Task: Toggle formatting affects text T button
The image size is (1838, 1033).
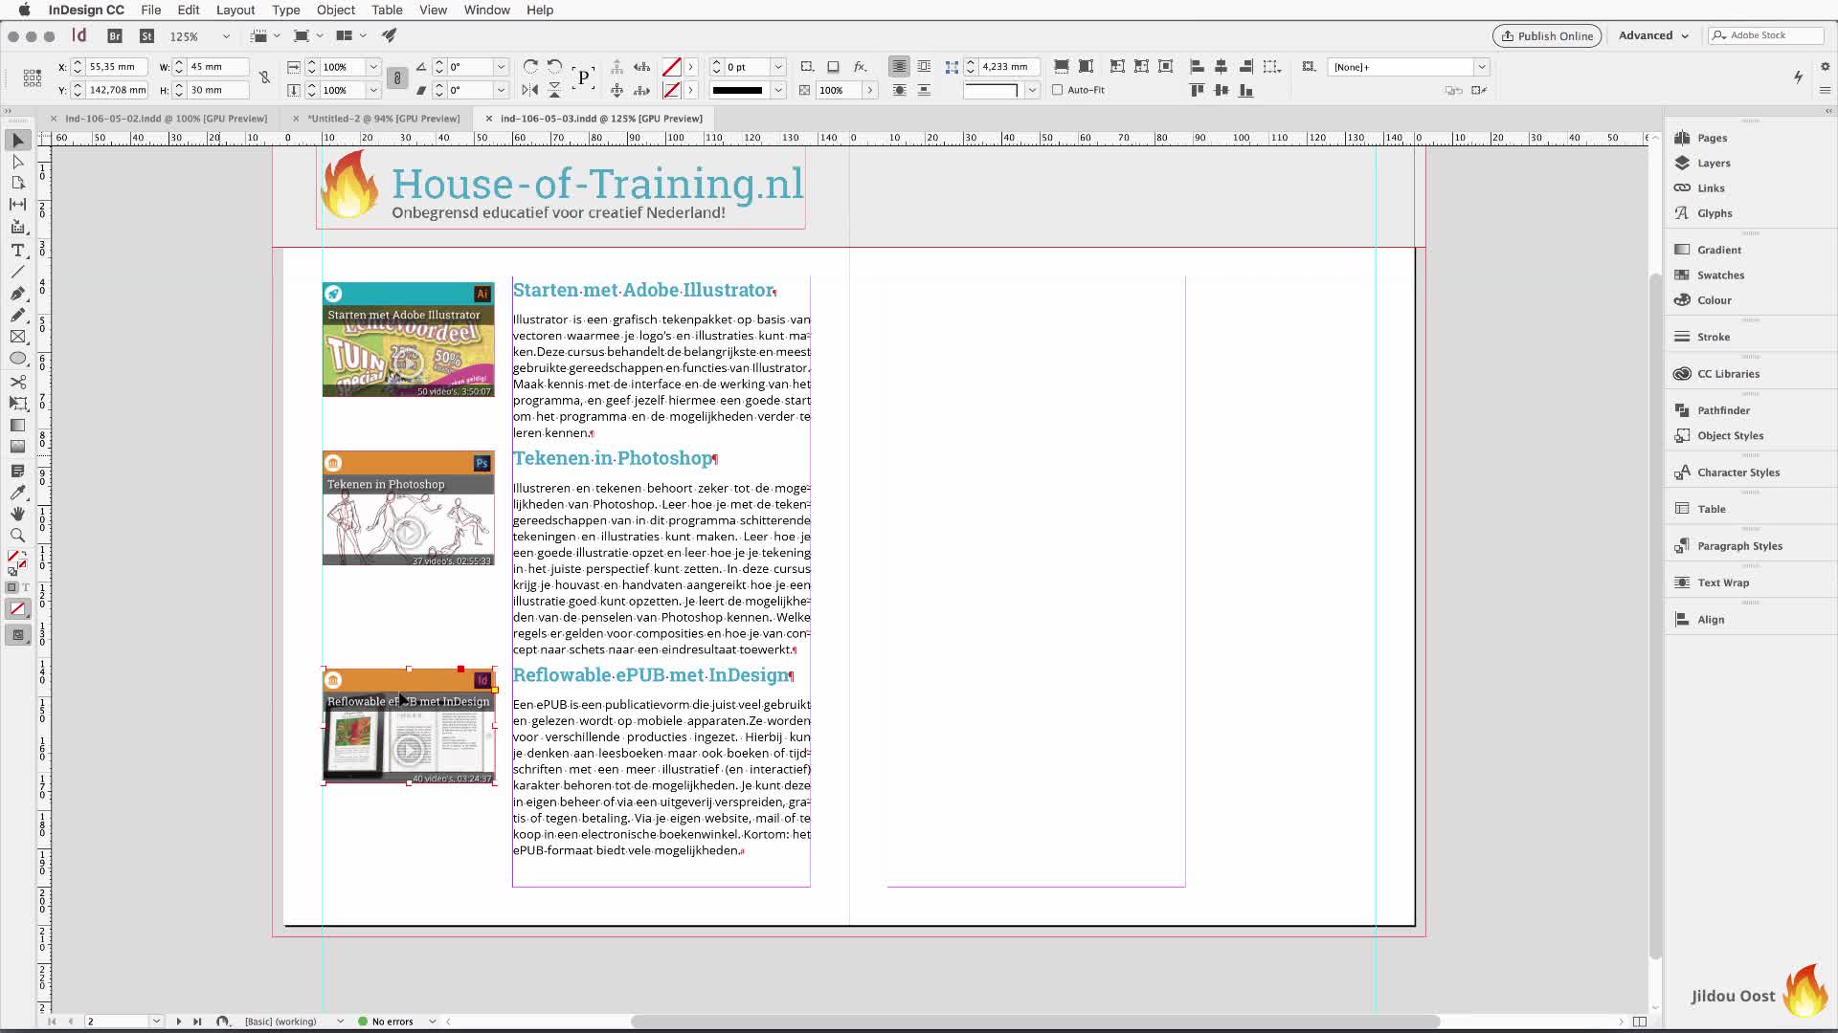Action: [x=26, y=587]
